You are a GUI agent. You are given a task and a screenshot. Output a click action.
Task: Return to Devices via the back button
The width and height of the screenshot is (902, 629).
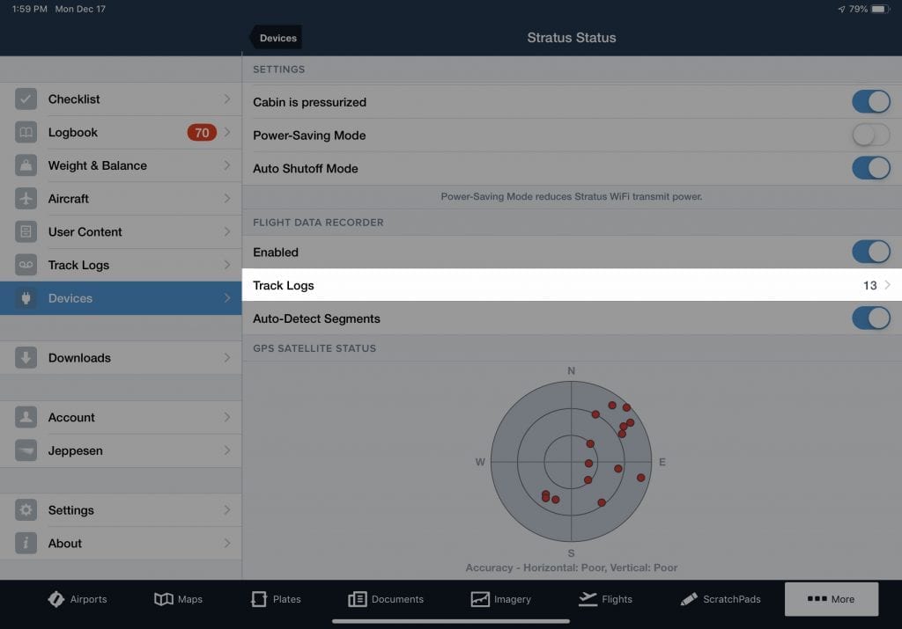point(276,37)
